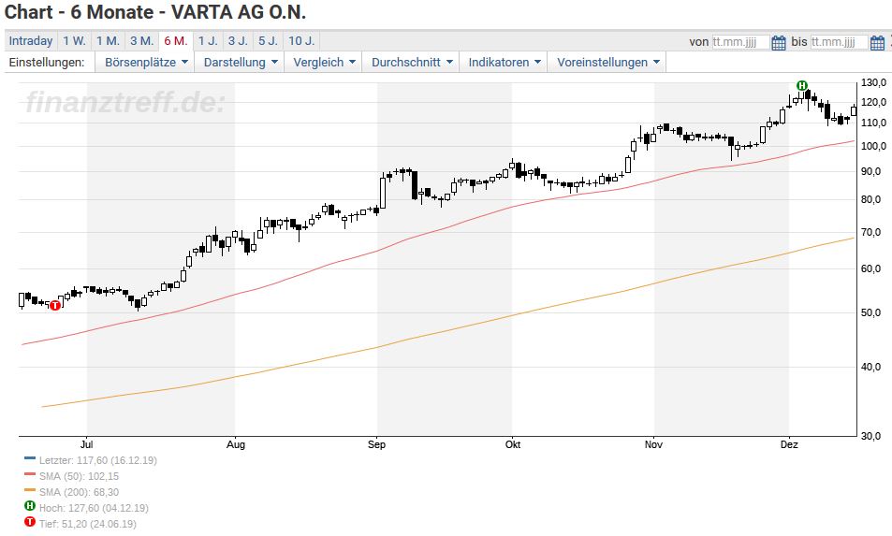This screenshot has width=892, height=536.
Task: Click the Jul label on time axis
Action: click(x=86, y=444)
